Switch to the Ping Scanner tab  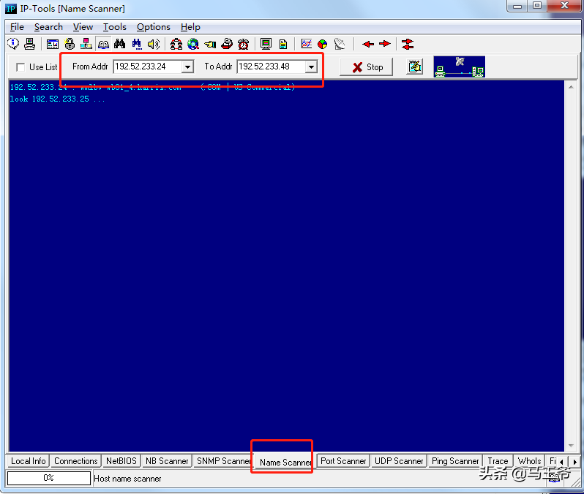tap(454, 461)
